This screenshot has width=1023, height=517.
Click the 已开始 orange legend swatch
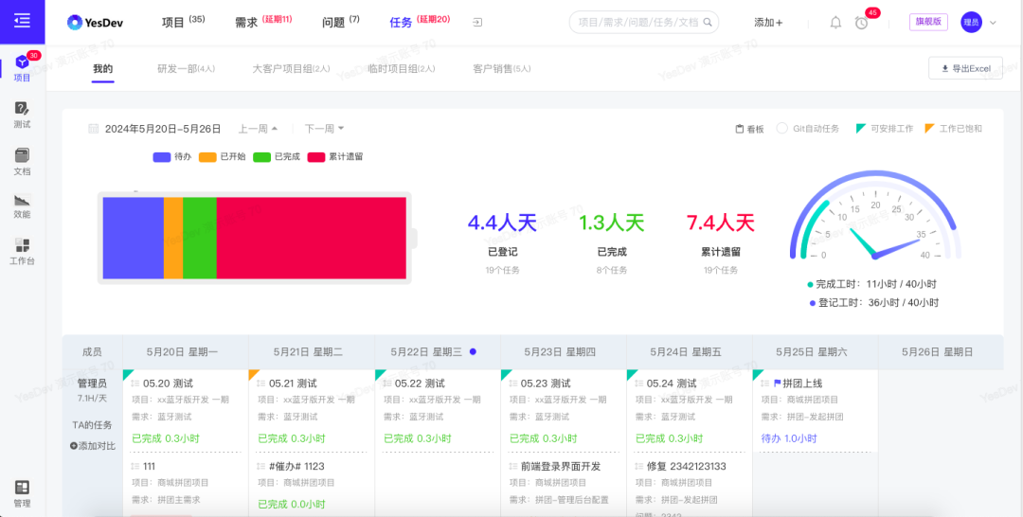coord(207,157)
